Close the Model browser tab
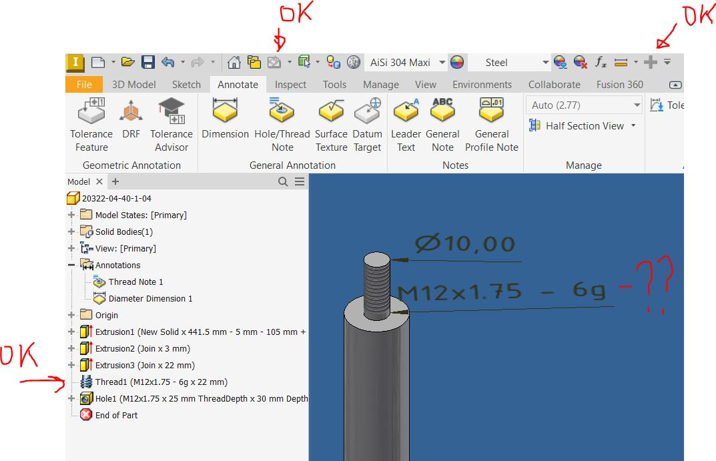Image resolution: width=716 pixels, height=461 pixels. pos(99,181)
